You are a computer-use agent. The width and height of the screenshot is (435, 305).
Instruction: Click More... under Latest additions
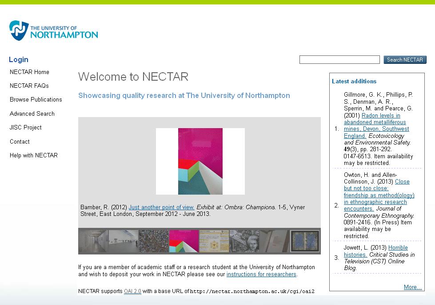click(412, 287)
